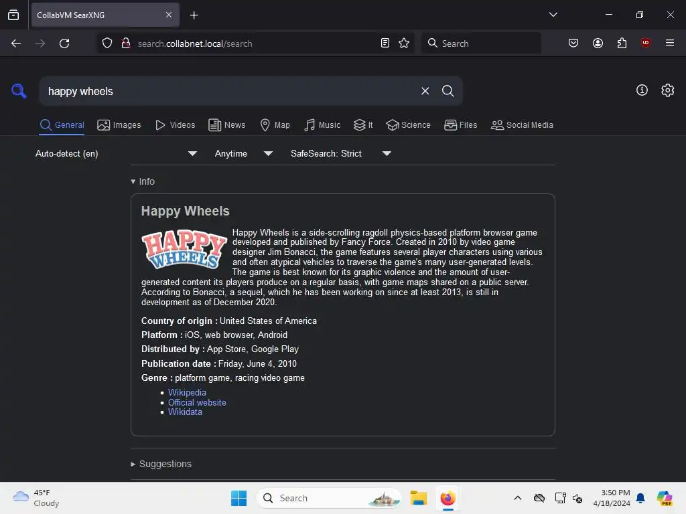Open the uBlock Origin extension icon
The width and height of the screenshot is (686, 514).
pos(645,43)
